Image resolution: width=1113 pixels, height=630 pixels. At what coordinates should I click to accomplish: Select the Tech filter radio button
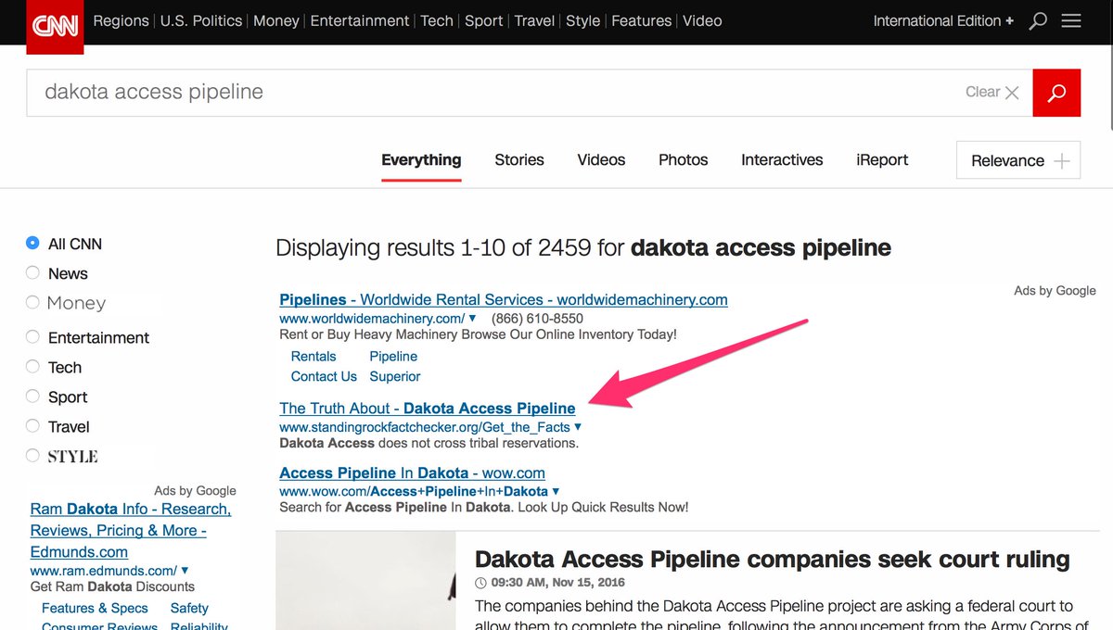point(32,366)
